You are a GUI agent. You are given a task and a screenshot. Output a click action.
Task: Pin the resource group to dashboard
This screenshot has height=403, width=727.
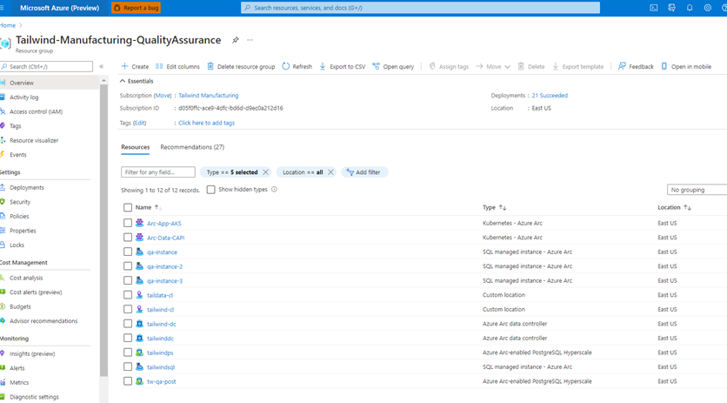(236, 40)
